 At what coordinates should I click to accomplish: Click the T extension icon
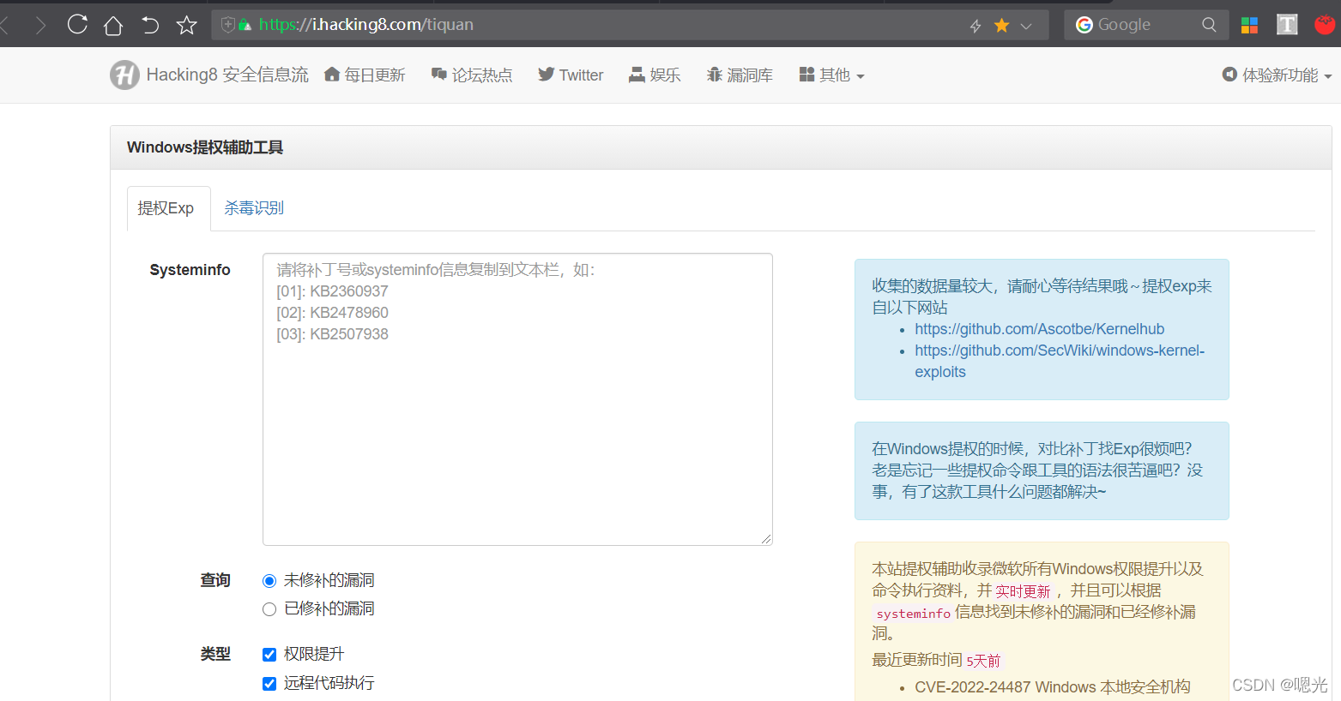pyautogui.click(x=1287, y=25)
